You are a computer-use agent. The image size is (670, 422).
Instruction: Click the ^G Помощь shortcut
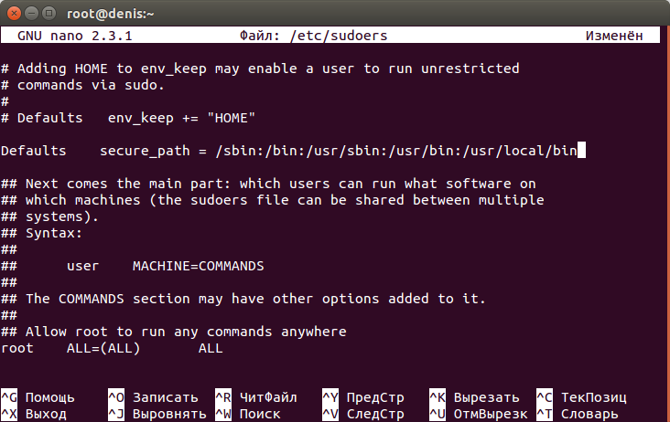pos(38,397)
